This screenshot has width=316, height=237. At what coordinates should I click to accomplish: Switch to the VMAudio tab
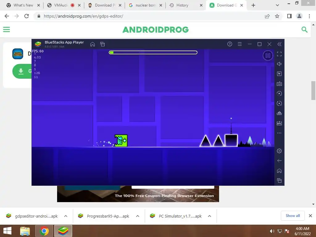[x=64, y=5]
